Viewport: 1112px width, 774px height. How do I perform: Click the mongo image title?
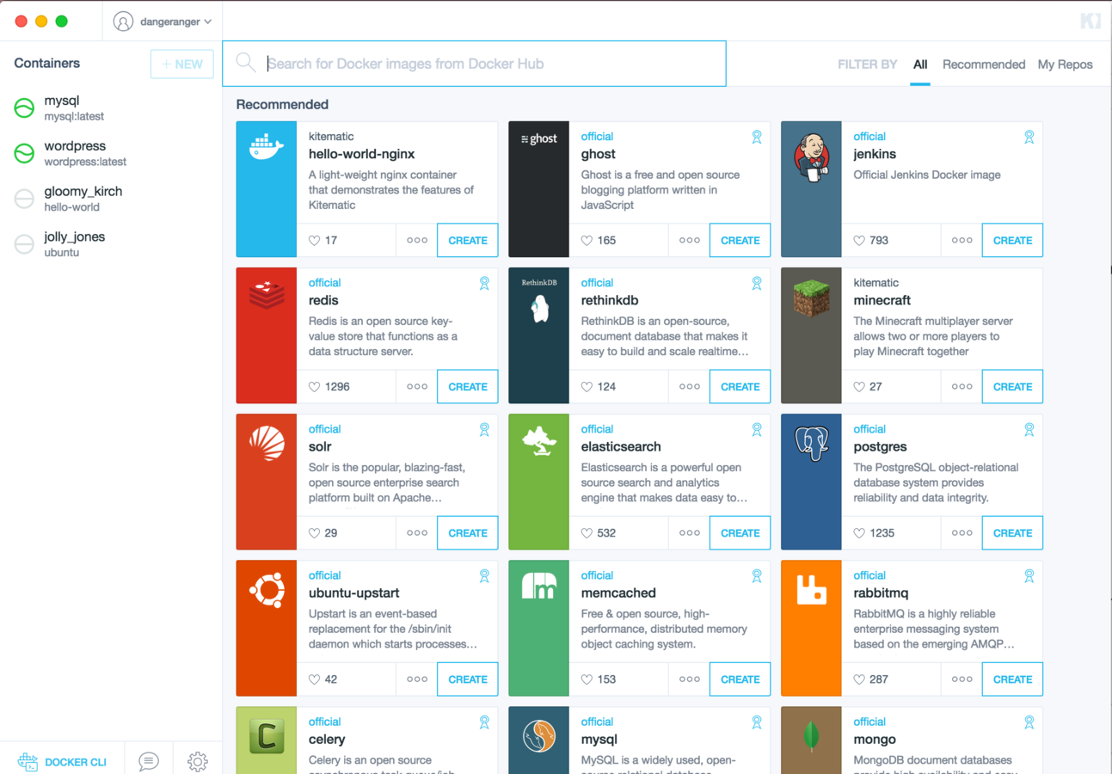click(x=875, y=740)
